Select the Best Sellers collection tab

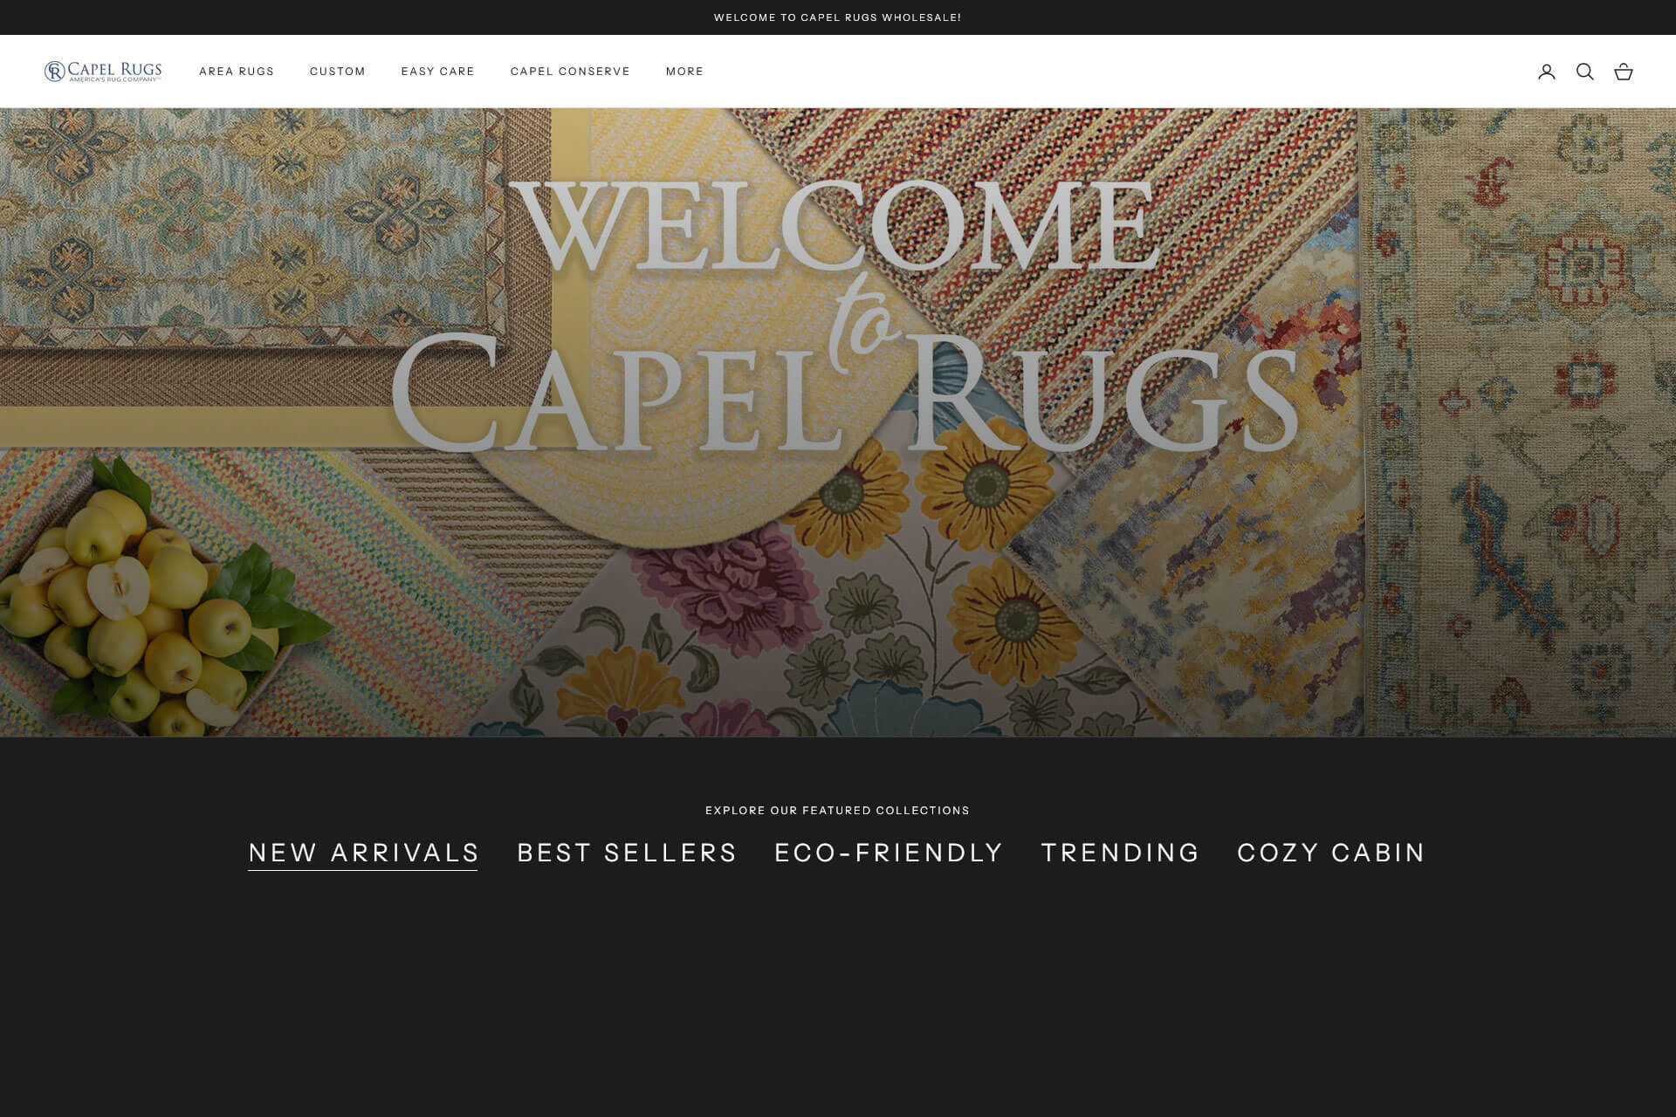click(x=627, y=853)
